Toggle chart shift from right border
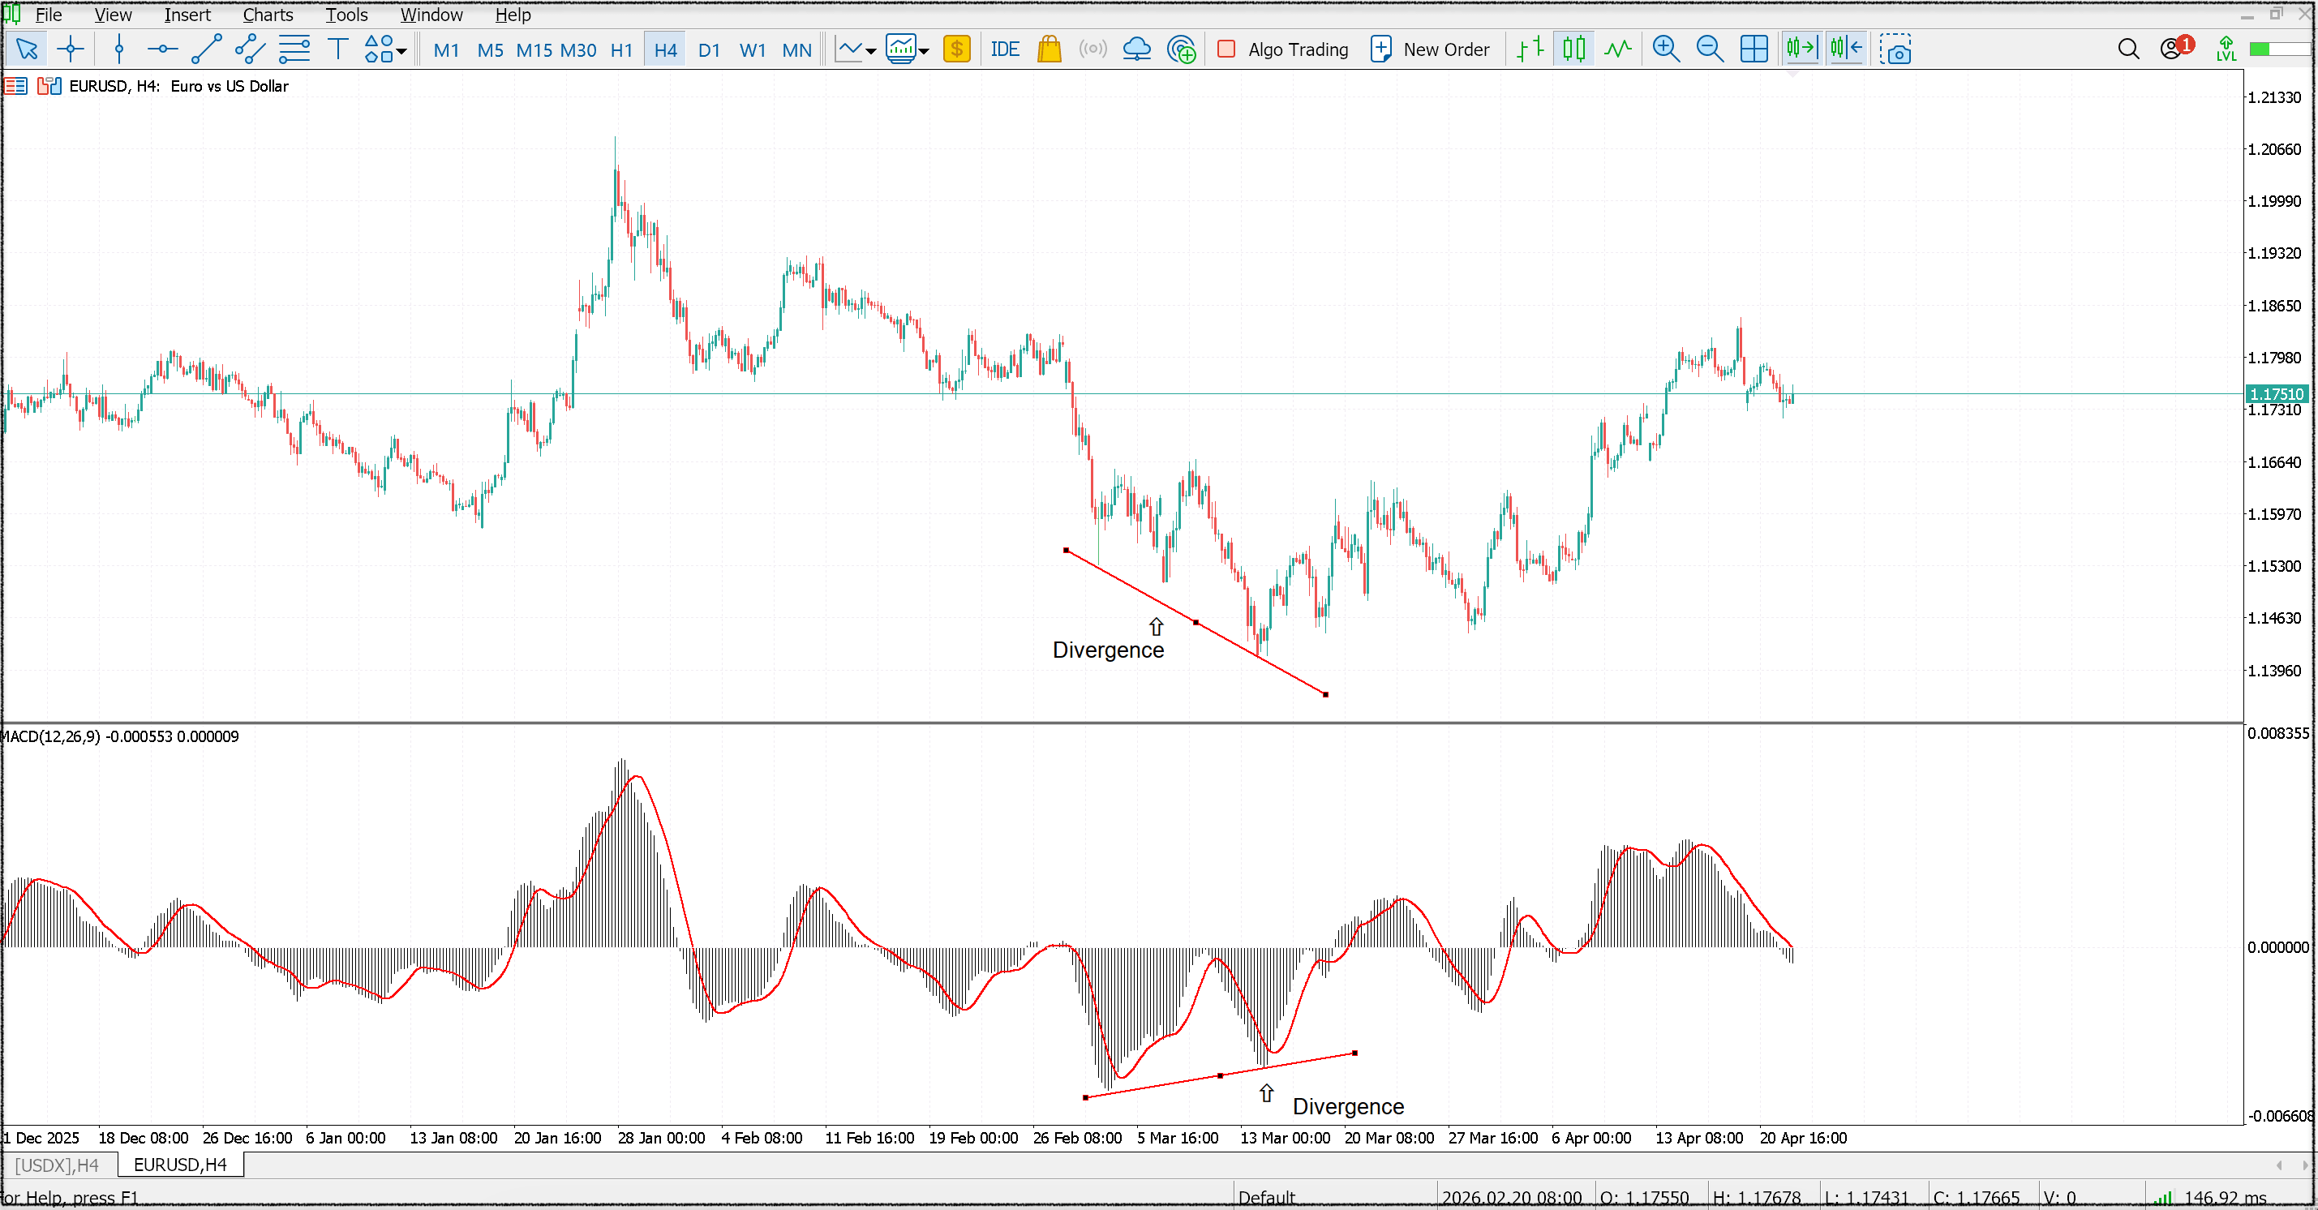This screenshot has height=1210, width=2318. (x=1847, y=49)
